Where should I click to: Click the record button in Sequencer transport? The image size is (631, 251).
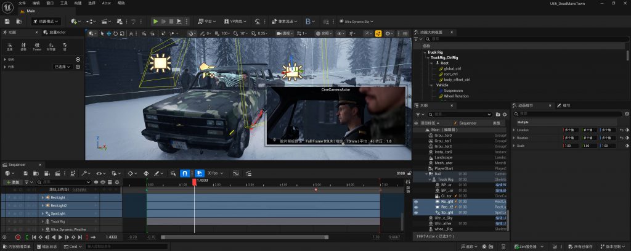tap(17, 237)
